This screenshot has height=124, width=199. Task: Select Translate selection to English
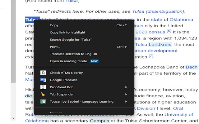click(73, 54)
